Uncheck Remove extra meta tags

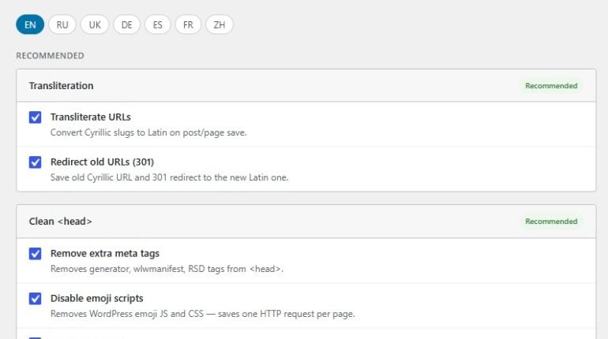click(x=35, y=254)
